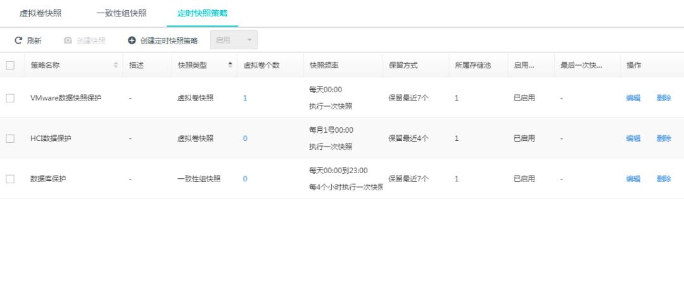The width and height of the screenshot is (684, 292).
Task: Switch to the 虚拟卷快照 tab
Action: [x=41, y=13]
